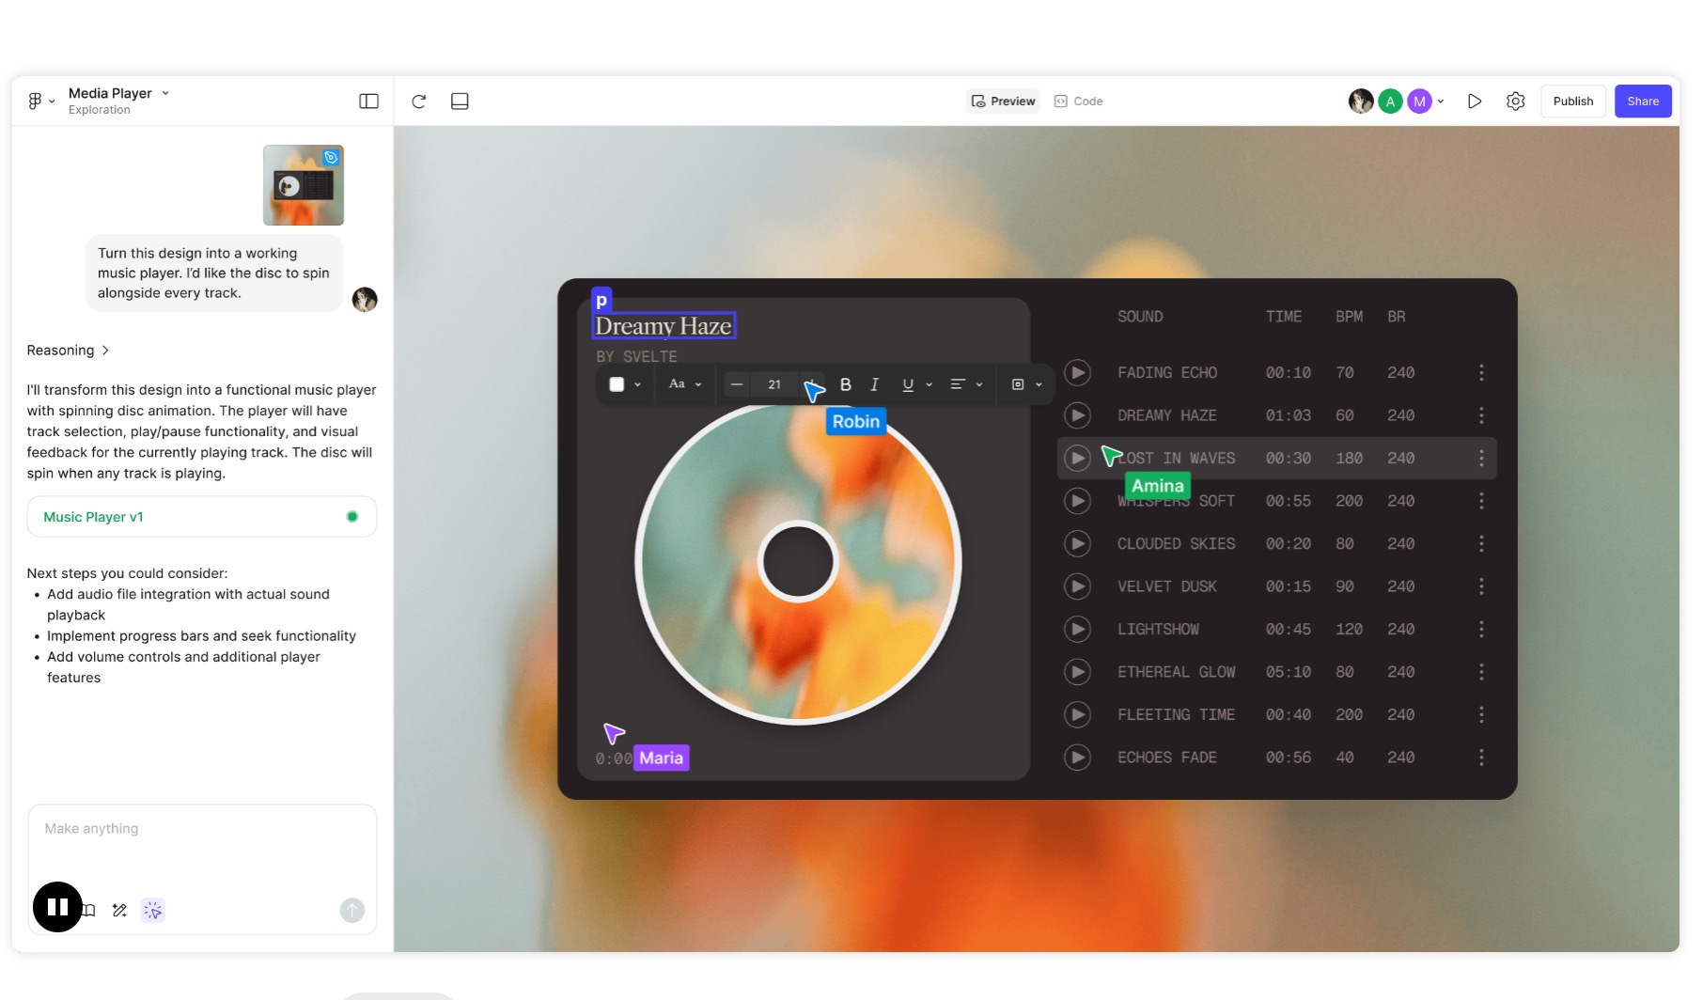Image resolution: width=1703 pixels, height=1000 pixels.
Task: Open the Music Player v1 version card
Action: click(202, 517)
